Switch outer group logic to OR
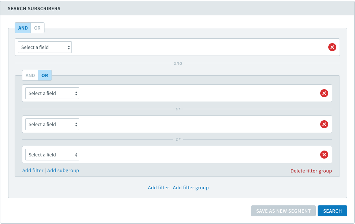 point(37,28)
